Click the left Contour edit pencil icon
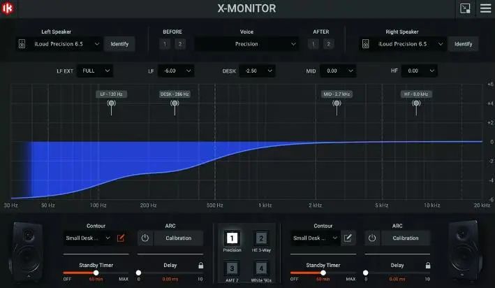The width and height of the screenshot is (495, 288). [121, 238]
